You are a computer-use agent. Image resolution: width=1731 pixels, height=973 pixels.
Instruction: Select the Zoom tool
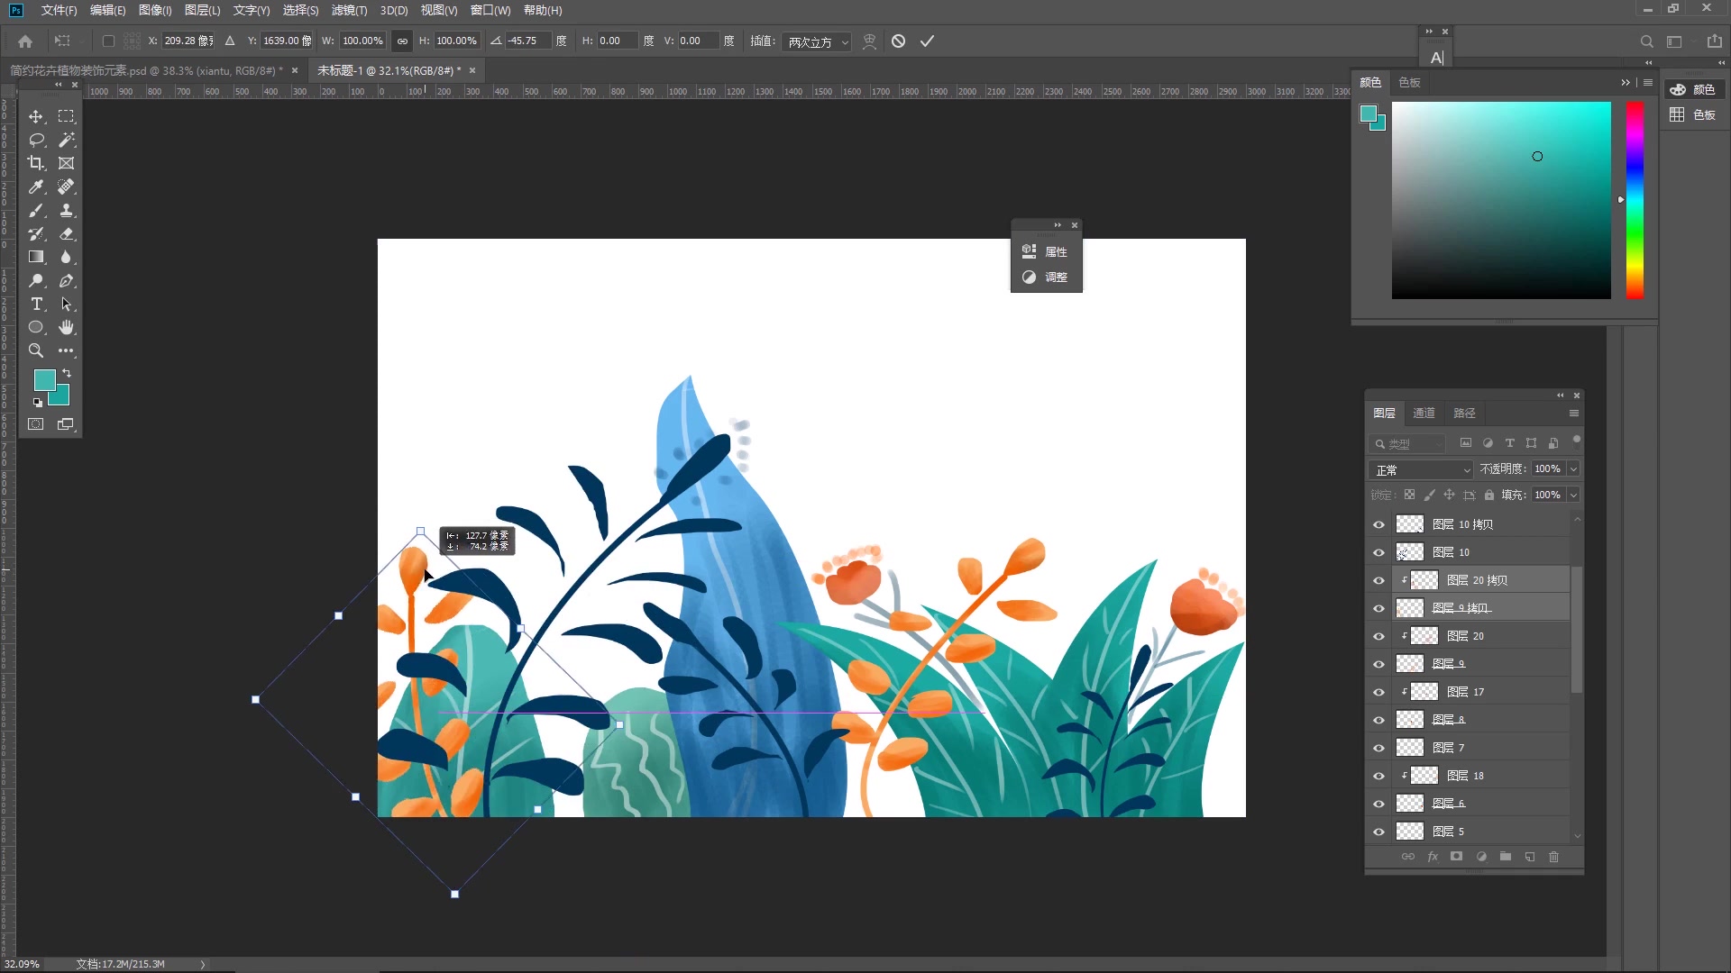tap(36, 350)
